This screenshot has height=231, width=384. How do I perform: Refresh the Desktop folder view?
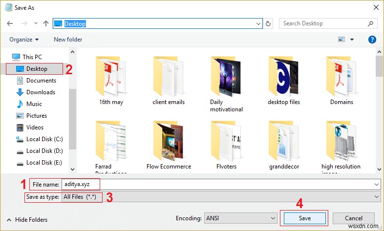(x=268, y=23)
